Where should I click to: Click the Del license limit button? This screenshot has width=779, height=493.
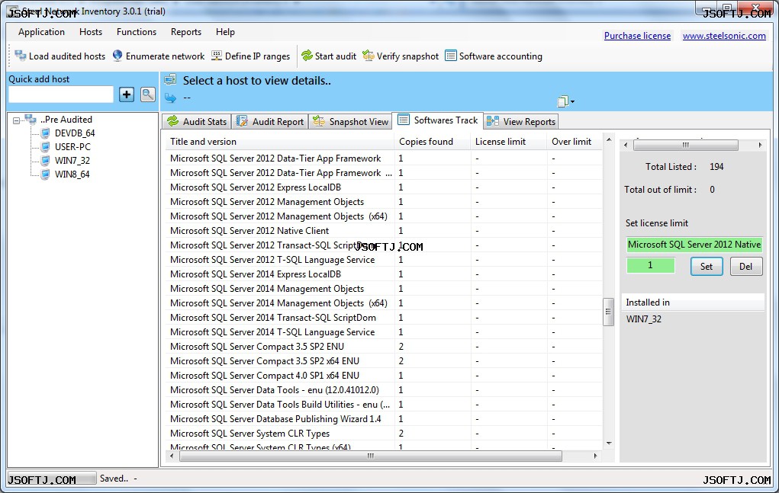pyautogui.click(x=745, y=267)
